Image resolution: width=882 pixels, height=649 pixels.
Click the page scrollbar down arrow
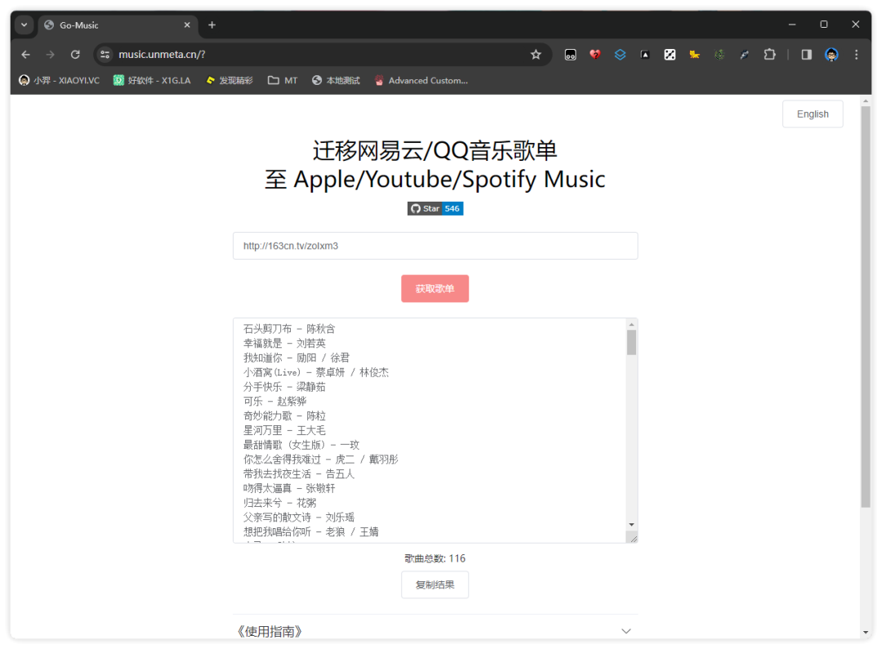click(x=866, y=633)
